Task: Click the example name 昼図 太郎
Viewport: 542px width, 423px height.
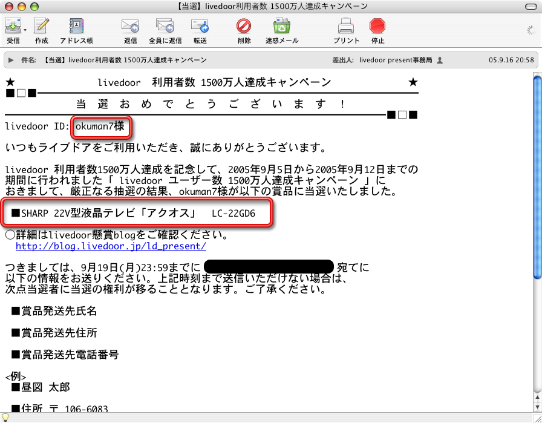Action: tap(45, 387)
